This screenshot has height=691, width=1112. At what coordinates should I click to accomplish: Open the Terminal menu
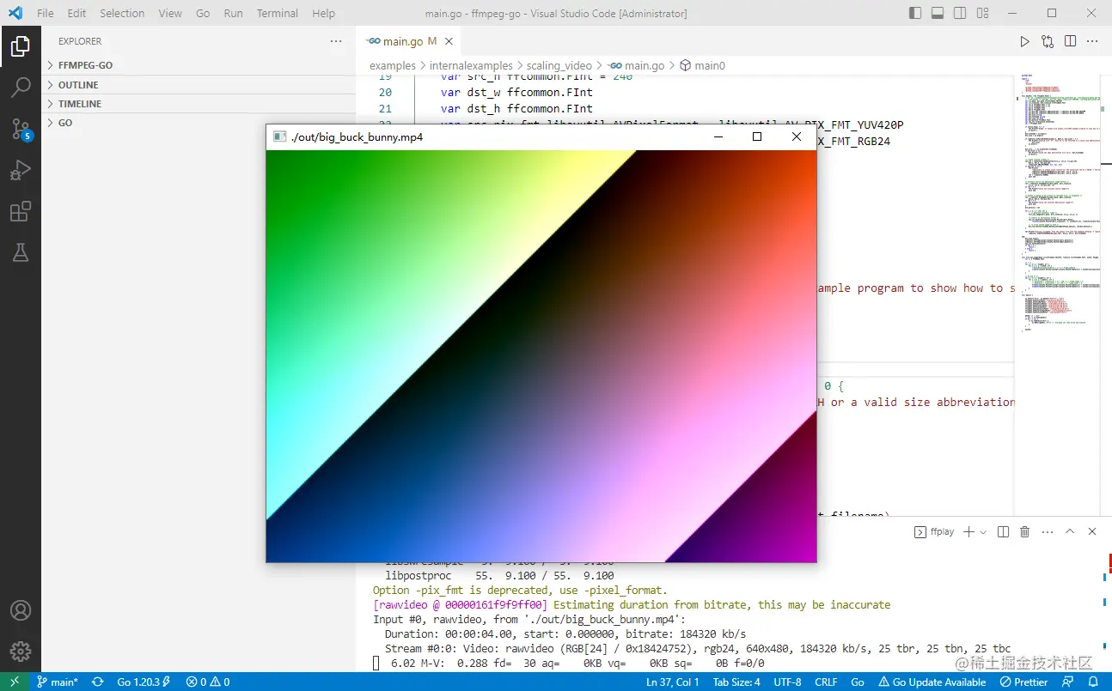[278, 14]
